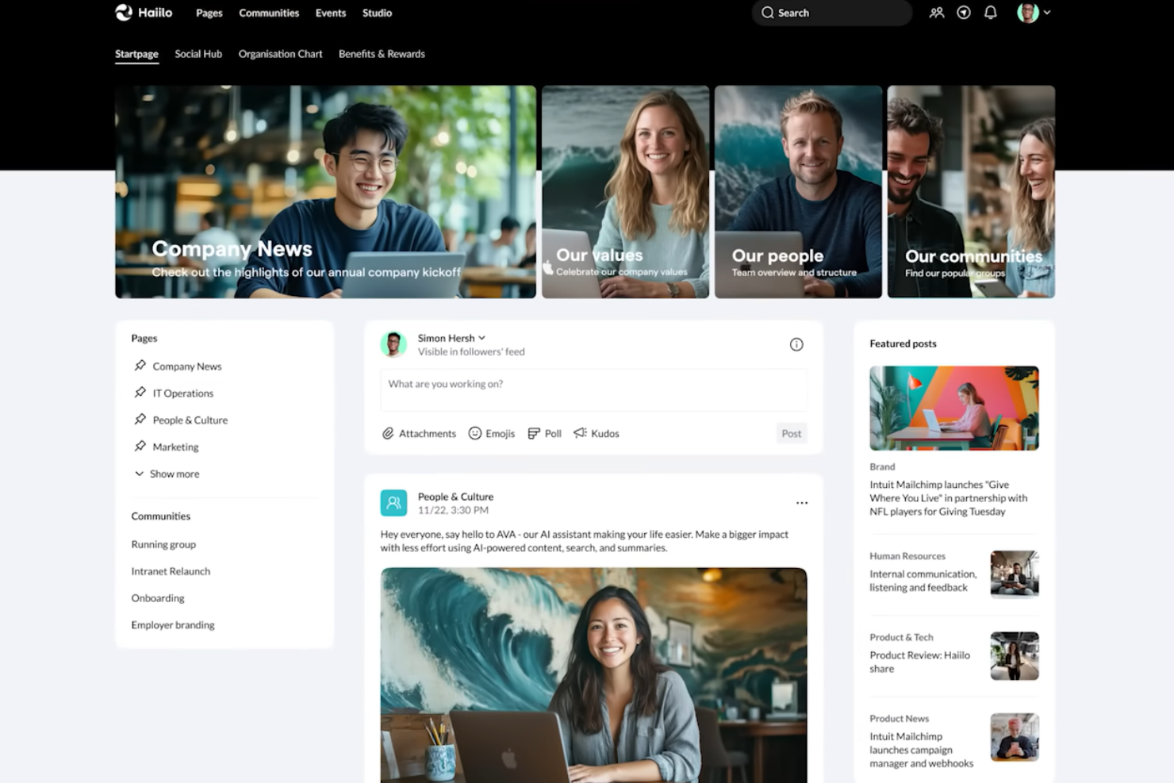This screenshot has width=1174, height=783.
Task: Open the Communities menu in top navigation
Action: tap(269, 13)
